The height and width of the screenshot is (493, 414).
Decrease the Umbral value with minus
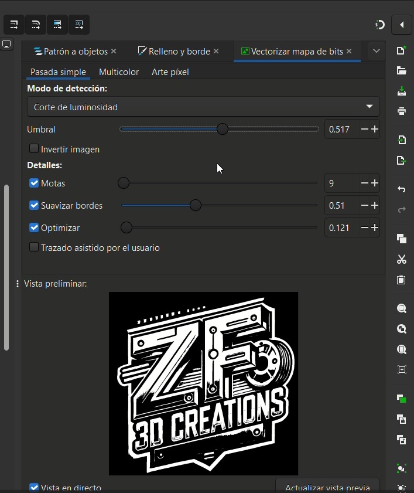click(x=364, y=129)
